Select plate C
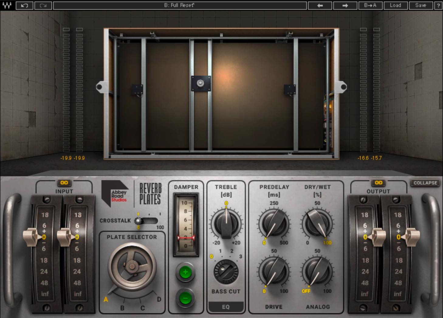Image resolution: width=443 pixels, height=318 pixels. (143, 308)
